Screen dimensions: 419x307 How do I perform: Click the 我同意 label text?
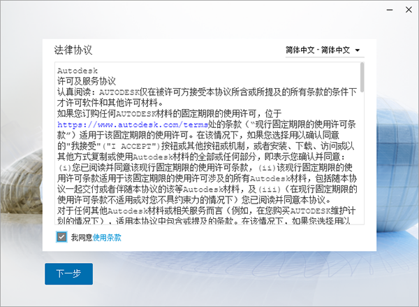coord(82,237)
